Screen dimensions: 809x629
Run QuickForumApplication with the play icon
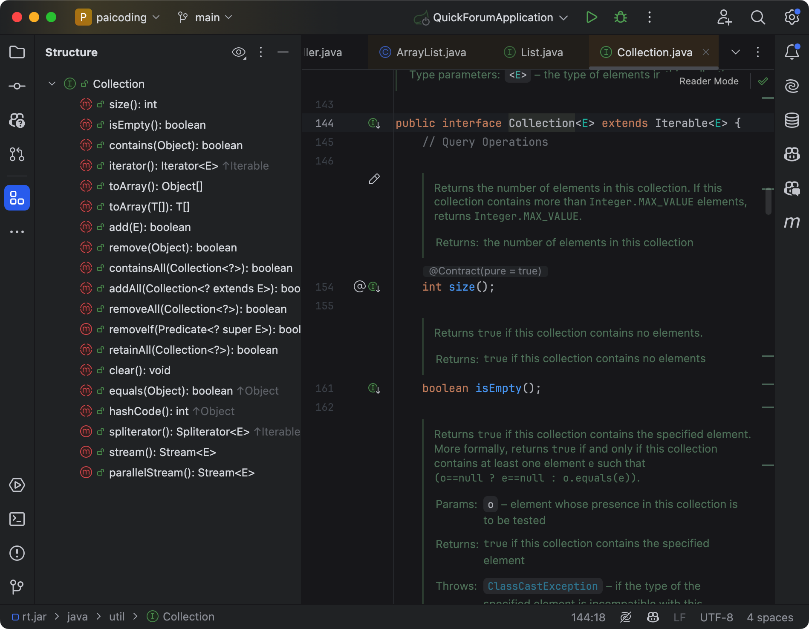[591, 17]
